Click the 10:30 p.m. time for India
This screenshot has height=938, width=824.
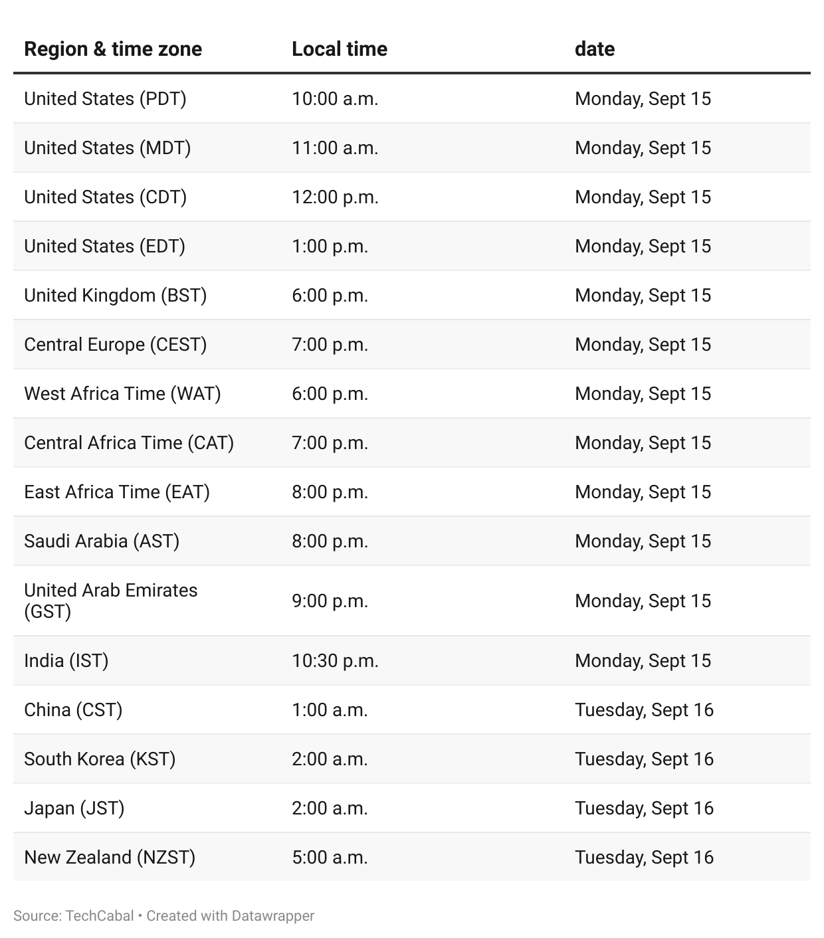(335, 660)
